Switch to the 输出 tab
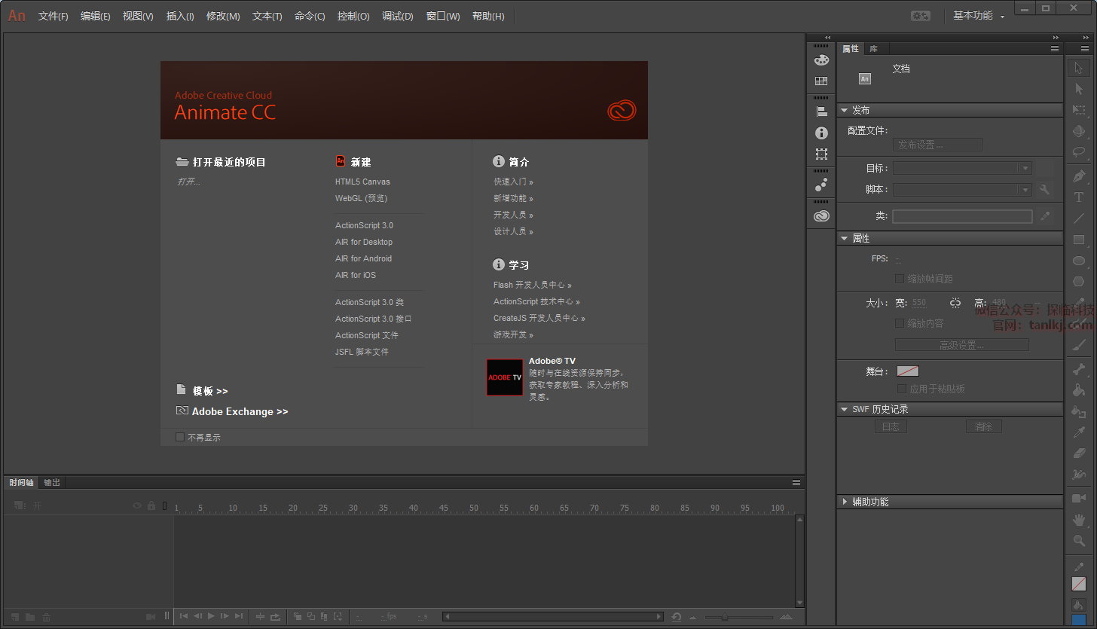Image resolution: width=1097 pixels, height=629 pixels. click(52, 482)
